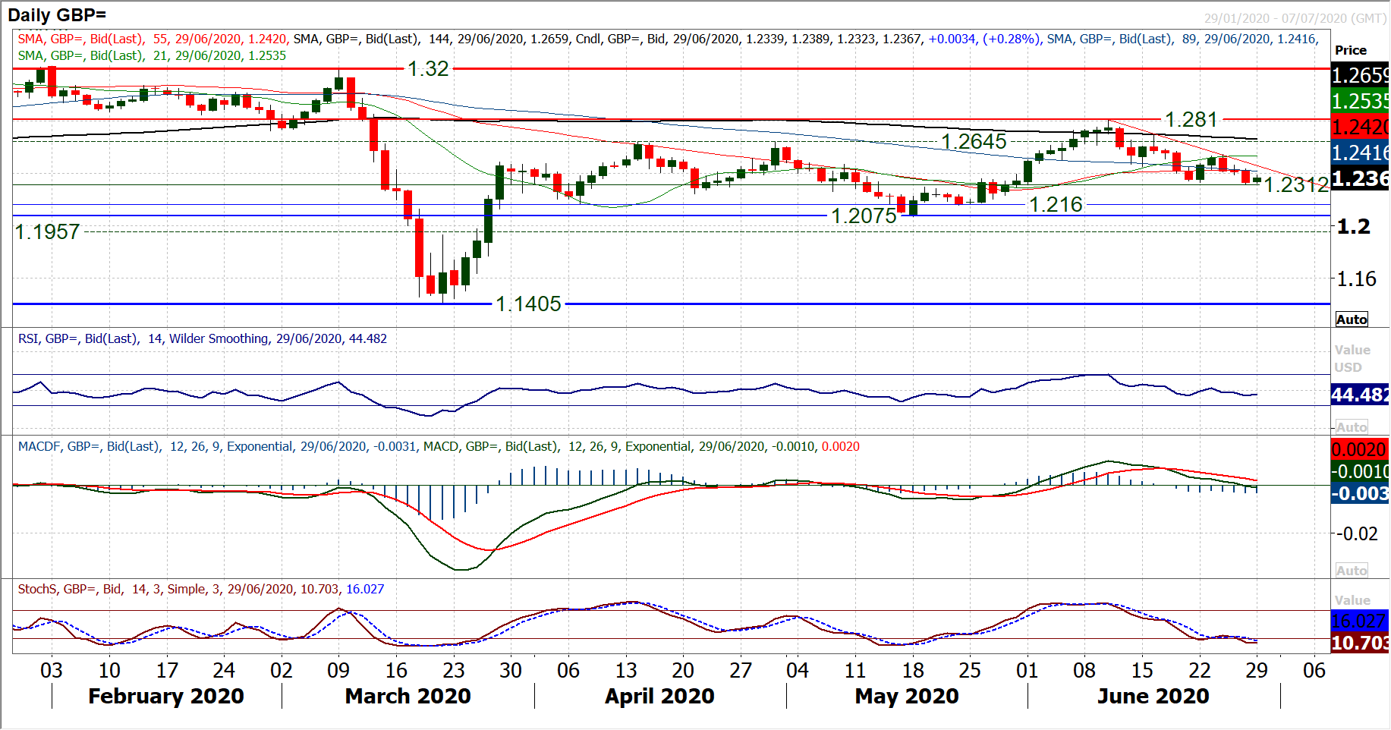Open the chart date range text
This screenshot has width=1391, height=730.
point(1295,18)
